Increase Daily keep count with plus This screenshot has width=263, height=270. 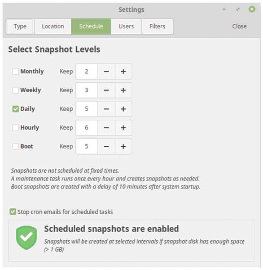coord(123,109)
